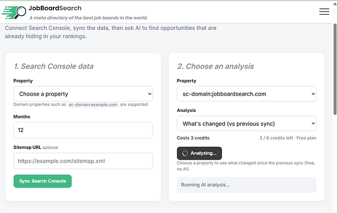Focus the Sitemap URL input field

(x=83, y=161)
